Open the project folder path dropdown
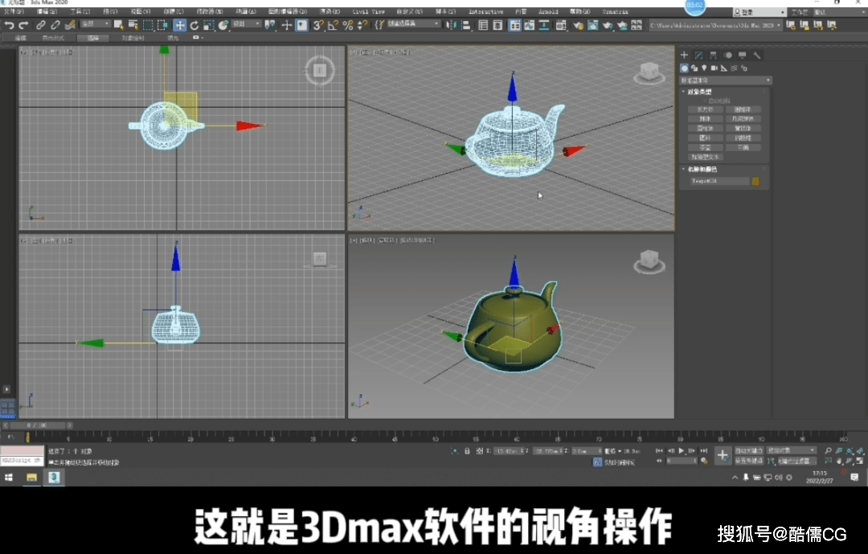868x554 pixels. (x=715, y=26)
